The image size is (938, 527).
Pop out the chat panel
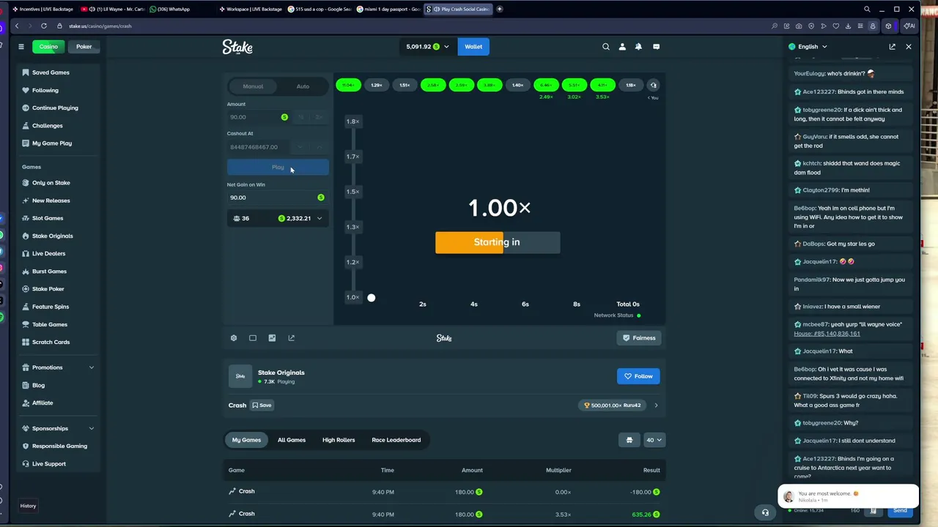coord(892,47)
